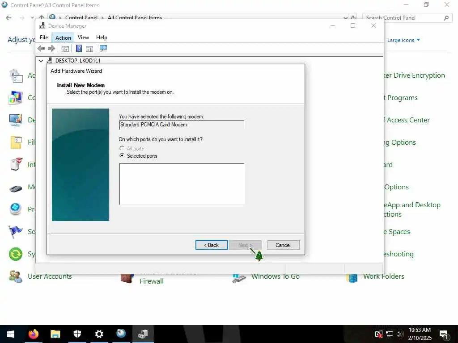Open the Drive Encryption link in Control Panel
The height and width of the screenshot is (343, 458).
[414, 75]
